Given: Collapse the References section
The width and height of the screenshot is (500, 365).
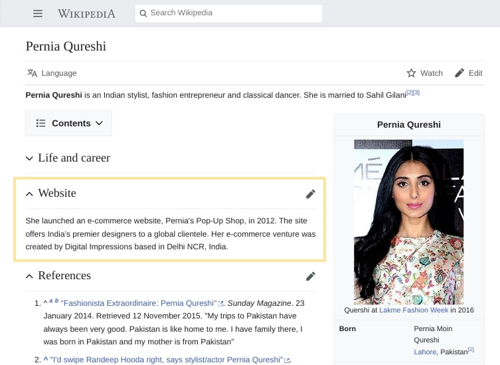Looking at the screenshot, I should pos(29,276).
